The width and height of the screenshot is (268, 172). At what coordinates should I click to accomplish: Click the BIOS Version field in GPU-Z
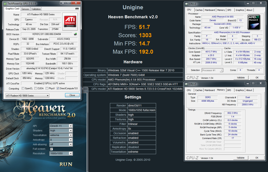coord(47,34)
